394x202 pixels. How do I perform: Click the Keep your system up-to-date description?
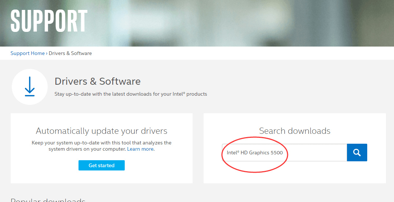point(102,143)
